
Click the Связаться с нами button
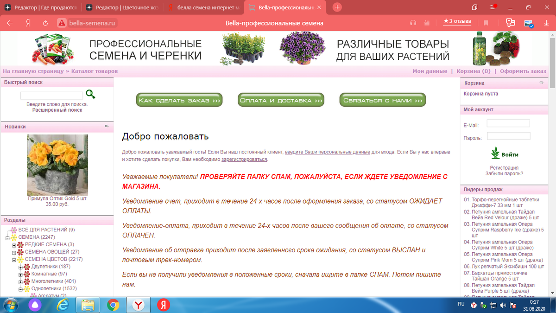click(383, 100)
